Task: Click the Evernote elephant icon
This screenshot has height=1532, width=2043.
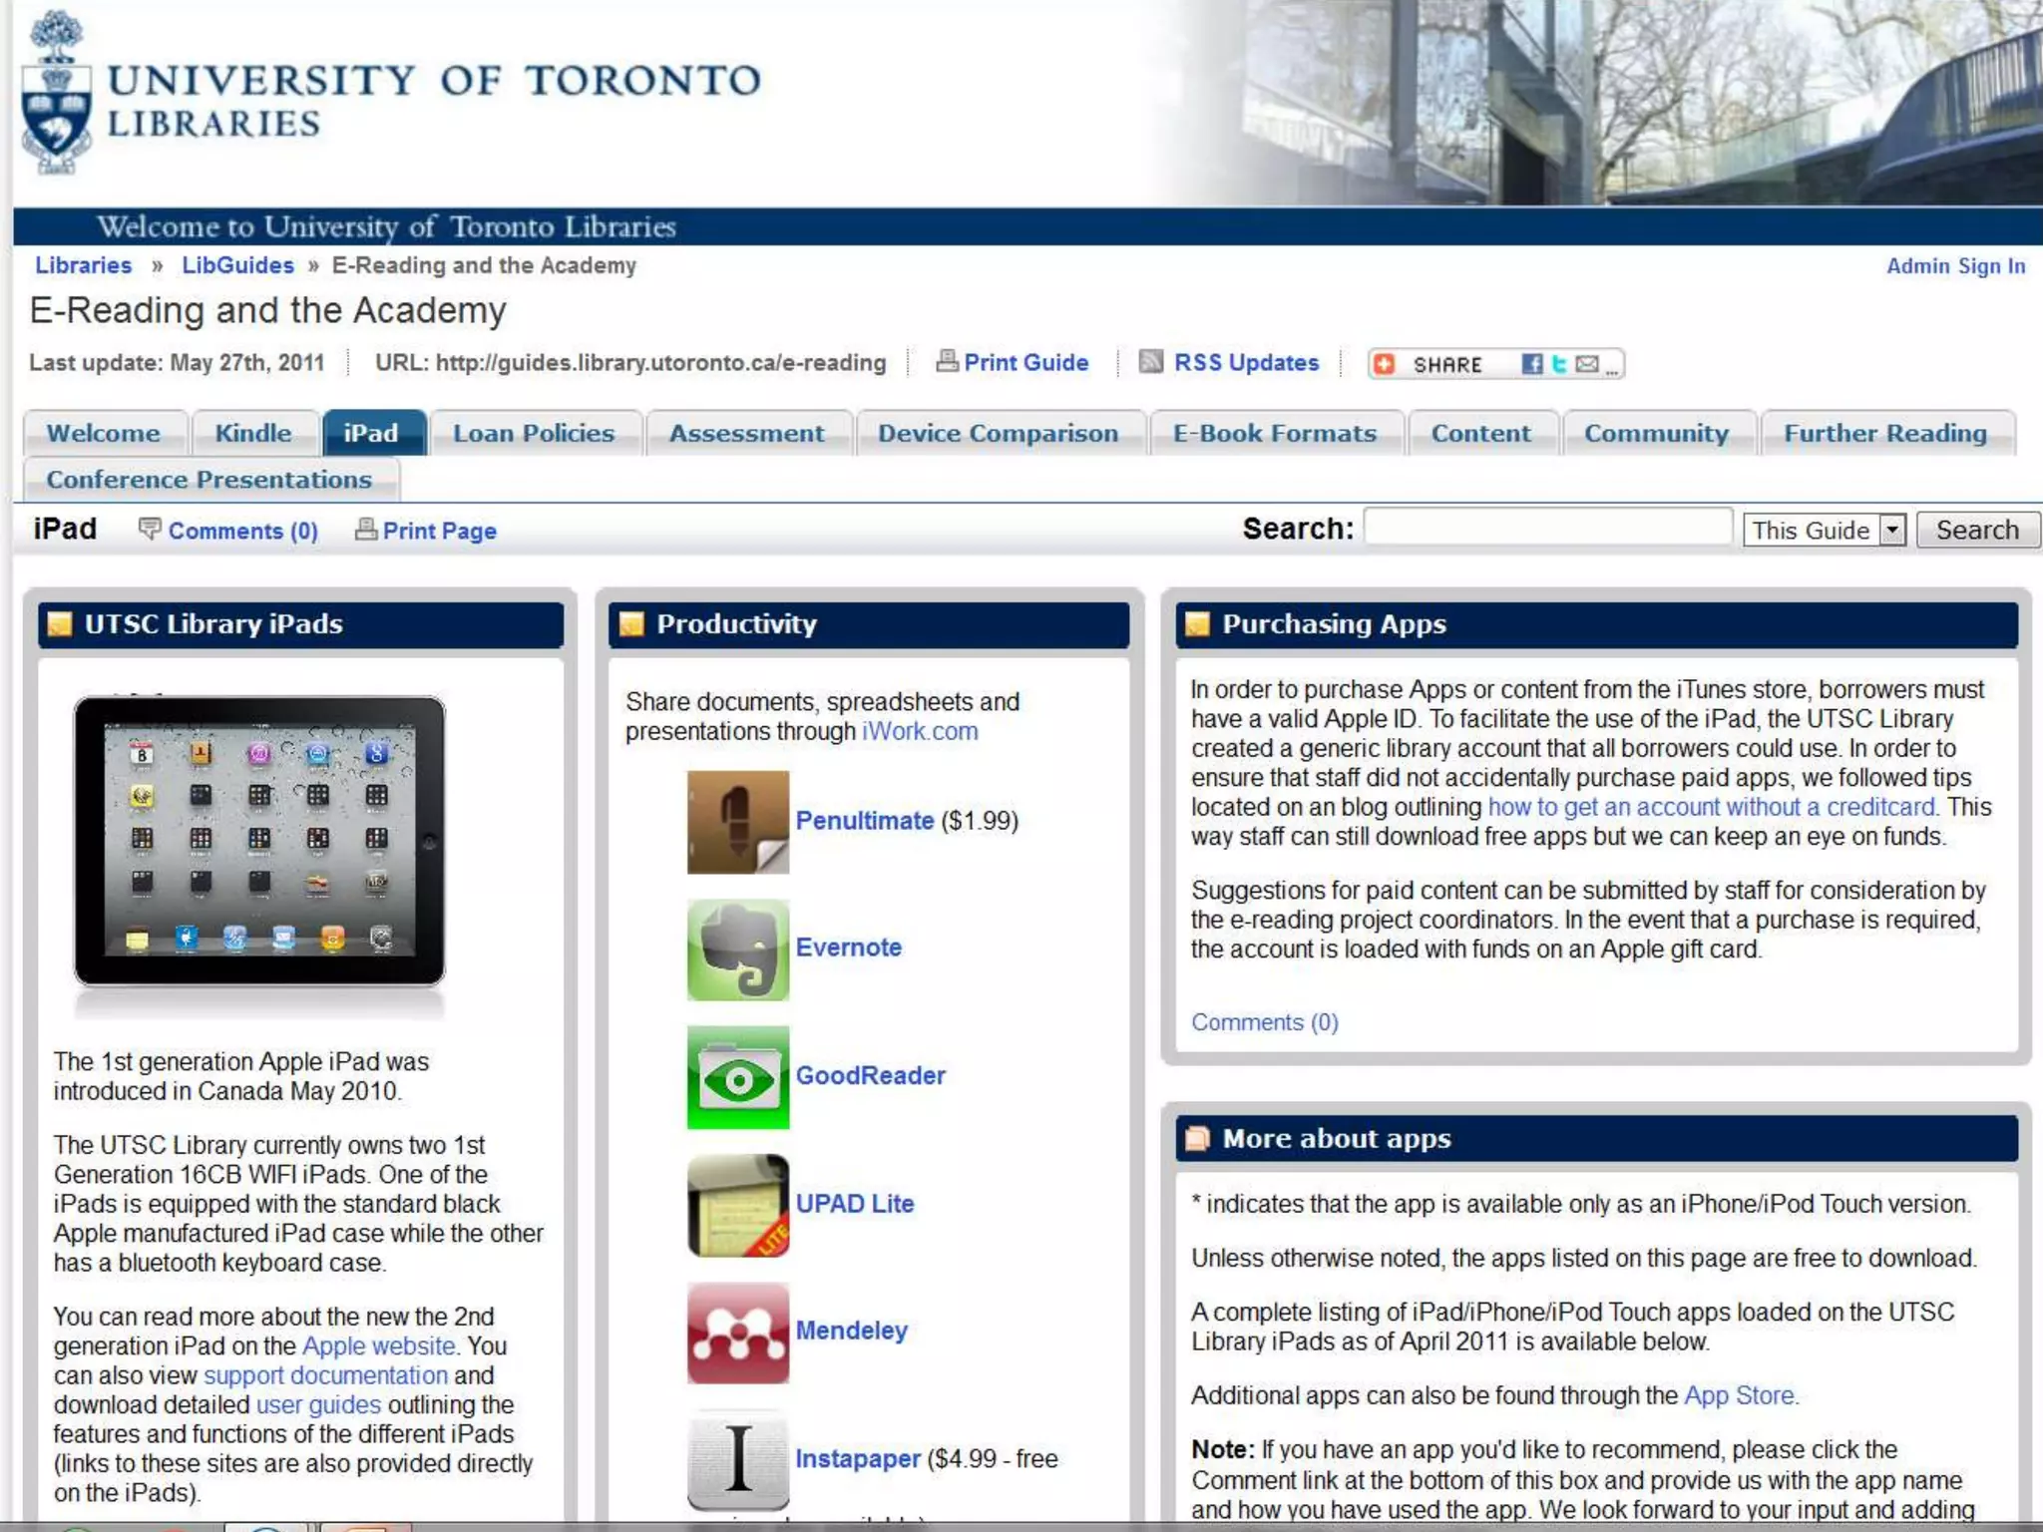Action: pos(737,950)
